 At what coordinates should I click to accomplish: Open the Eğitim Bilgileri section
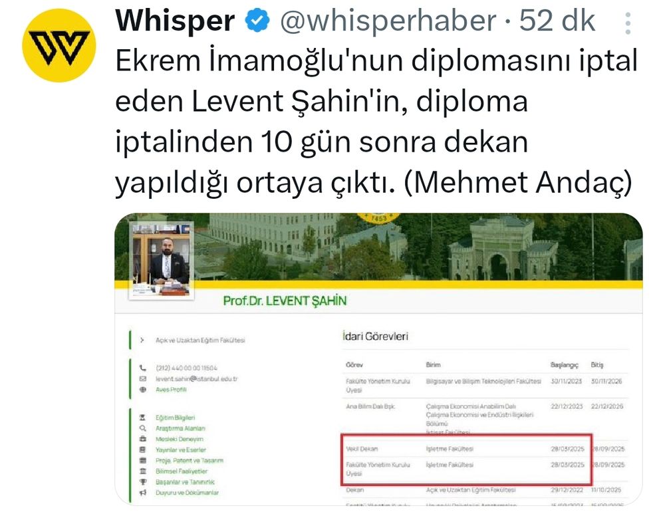coord(175,418)
